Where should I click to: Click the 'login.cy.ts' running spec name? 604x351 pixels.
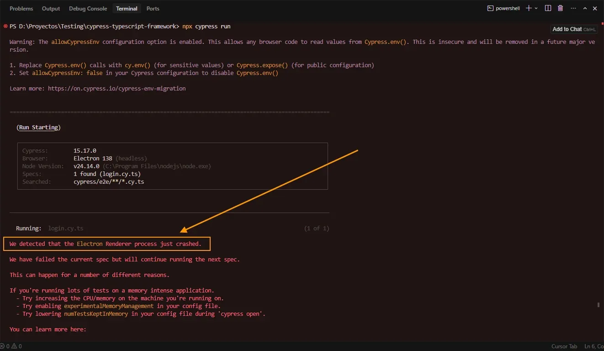[66, 229]
